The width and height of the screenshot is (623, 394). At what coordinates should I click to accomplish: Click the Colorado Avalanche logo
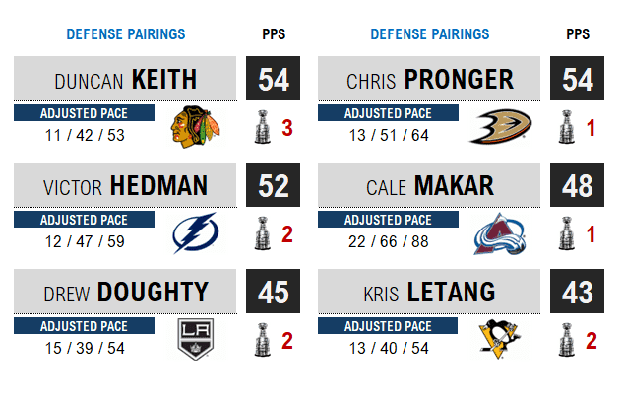pos(500,232)
